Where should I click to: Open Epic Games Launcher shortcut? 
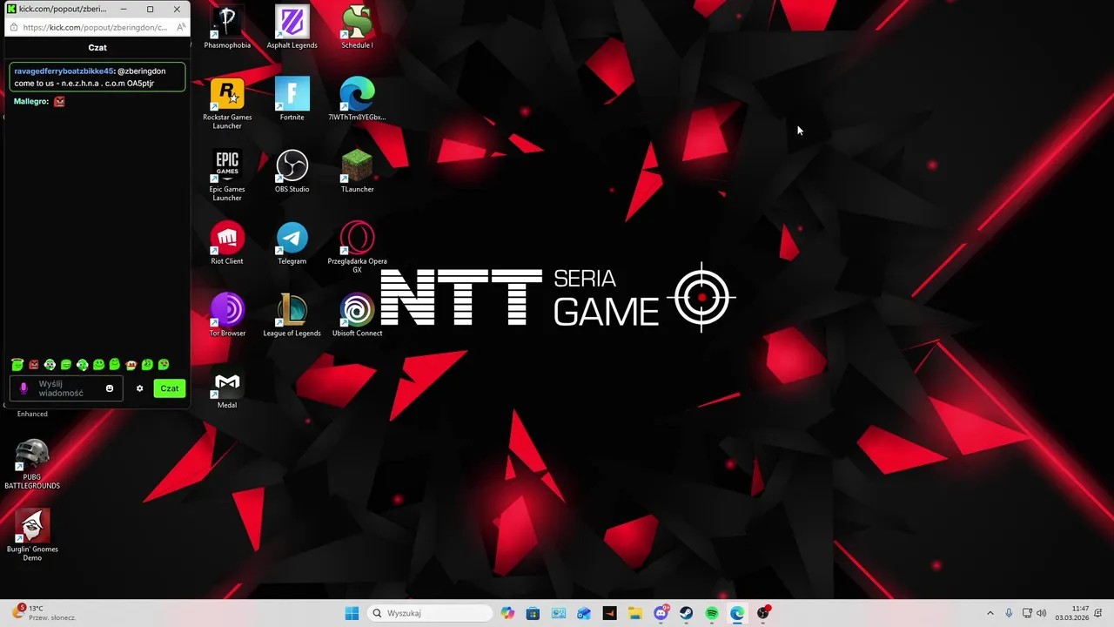click(227, 175)
